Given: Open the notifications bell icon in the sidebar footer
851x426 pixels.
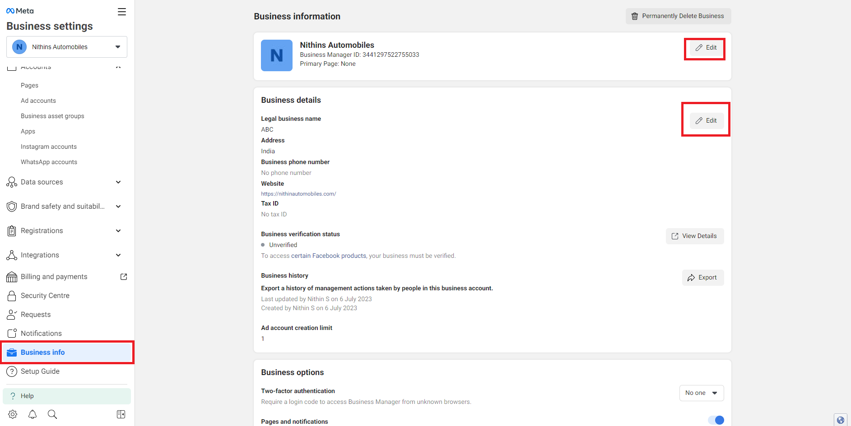Looking at the screenshot, I should click(x=33, y=414).
